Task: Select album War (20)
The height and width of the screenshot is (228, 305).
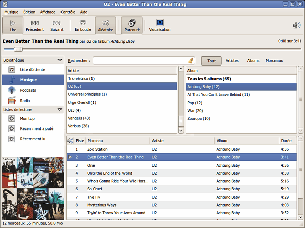Action: click(x=241, y=111)
